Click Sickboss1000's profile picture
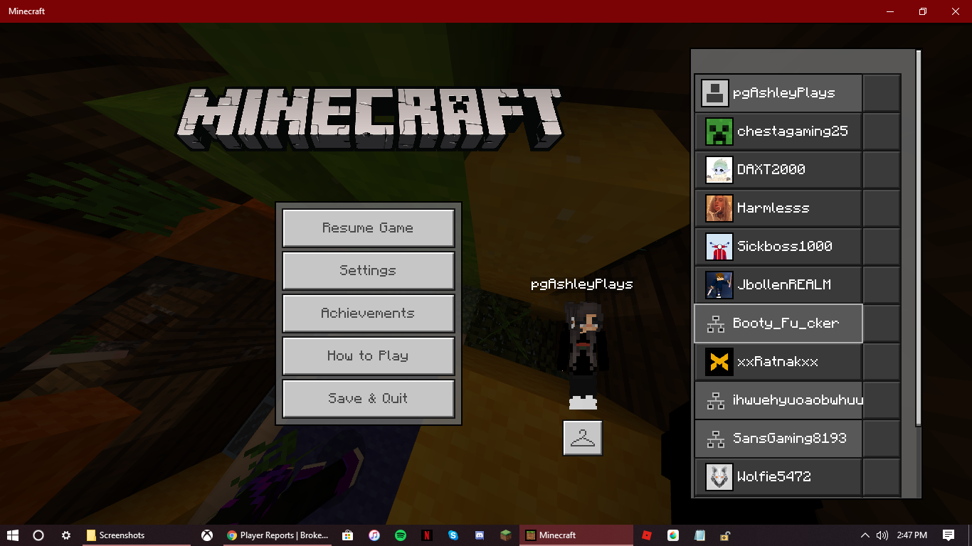 (719, 247)
